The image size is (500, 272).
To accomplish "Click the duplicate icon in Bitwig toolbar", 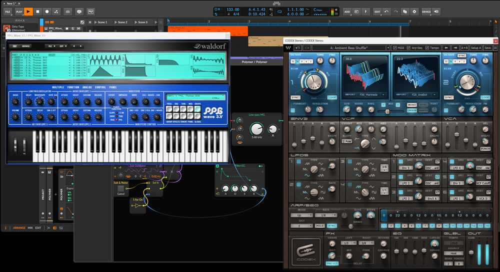I will click(405, 12).
